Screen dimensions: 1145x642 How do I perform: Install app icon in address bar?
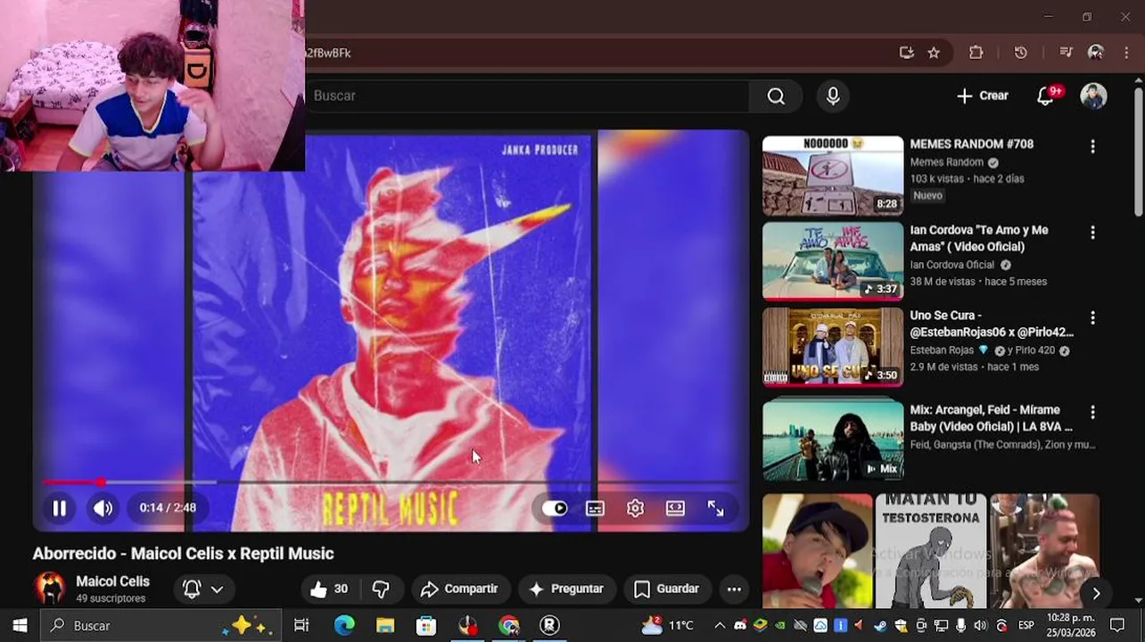click(906, 53)
